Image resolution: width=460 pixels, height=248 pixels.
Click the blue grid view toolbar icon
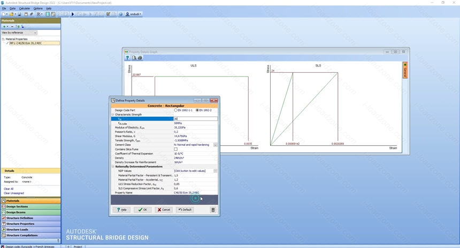point(48,14)
